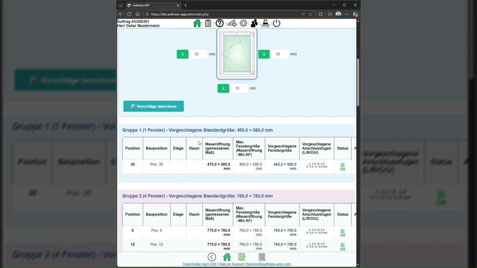
Task: Toggle the bottom ± joint button
Action: [223, 88]
